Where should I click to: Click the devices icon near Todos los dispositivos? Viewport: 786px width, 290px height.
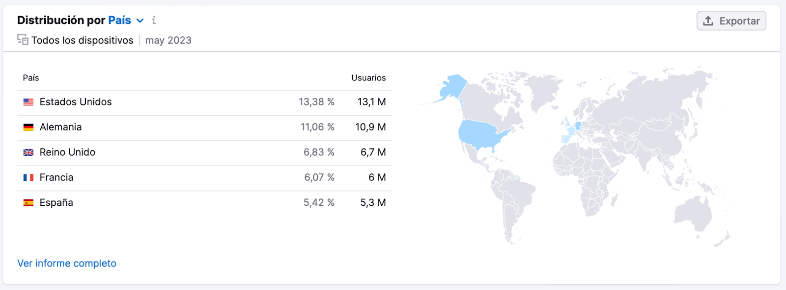(x=23, y=40)
